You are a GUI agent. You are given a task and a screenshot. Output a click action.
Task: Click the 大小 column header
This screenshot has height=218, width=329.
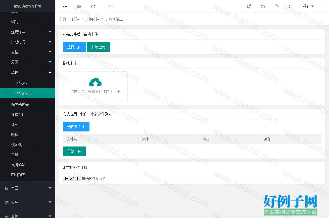click(169, 139)
